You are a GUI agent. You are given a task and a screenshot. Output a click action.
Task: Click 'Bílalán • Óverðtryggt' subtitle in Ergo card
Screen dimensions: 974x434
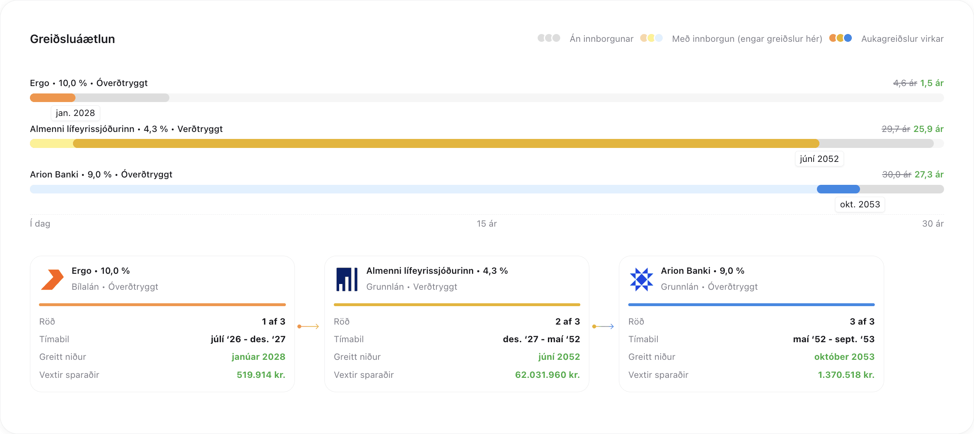click(115, 287)
